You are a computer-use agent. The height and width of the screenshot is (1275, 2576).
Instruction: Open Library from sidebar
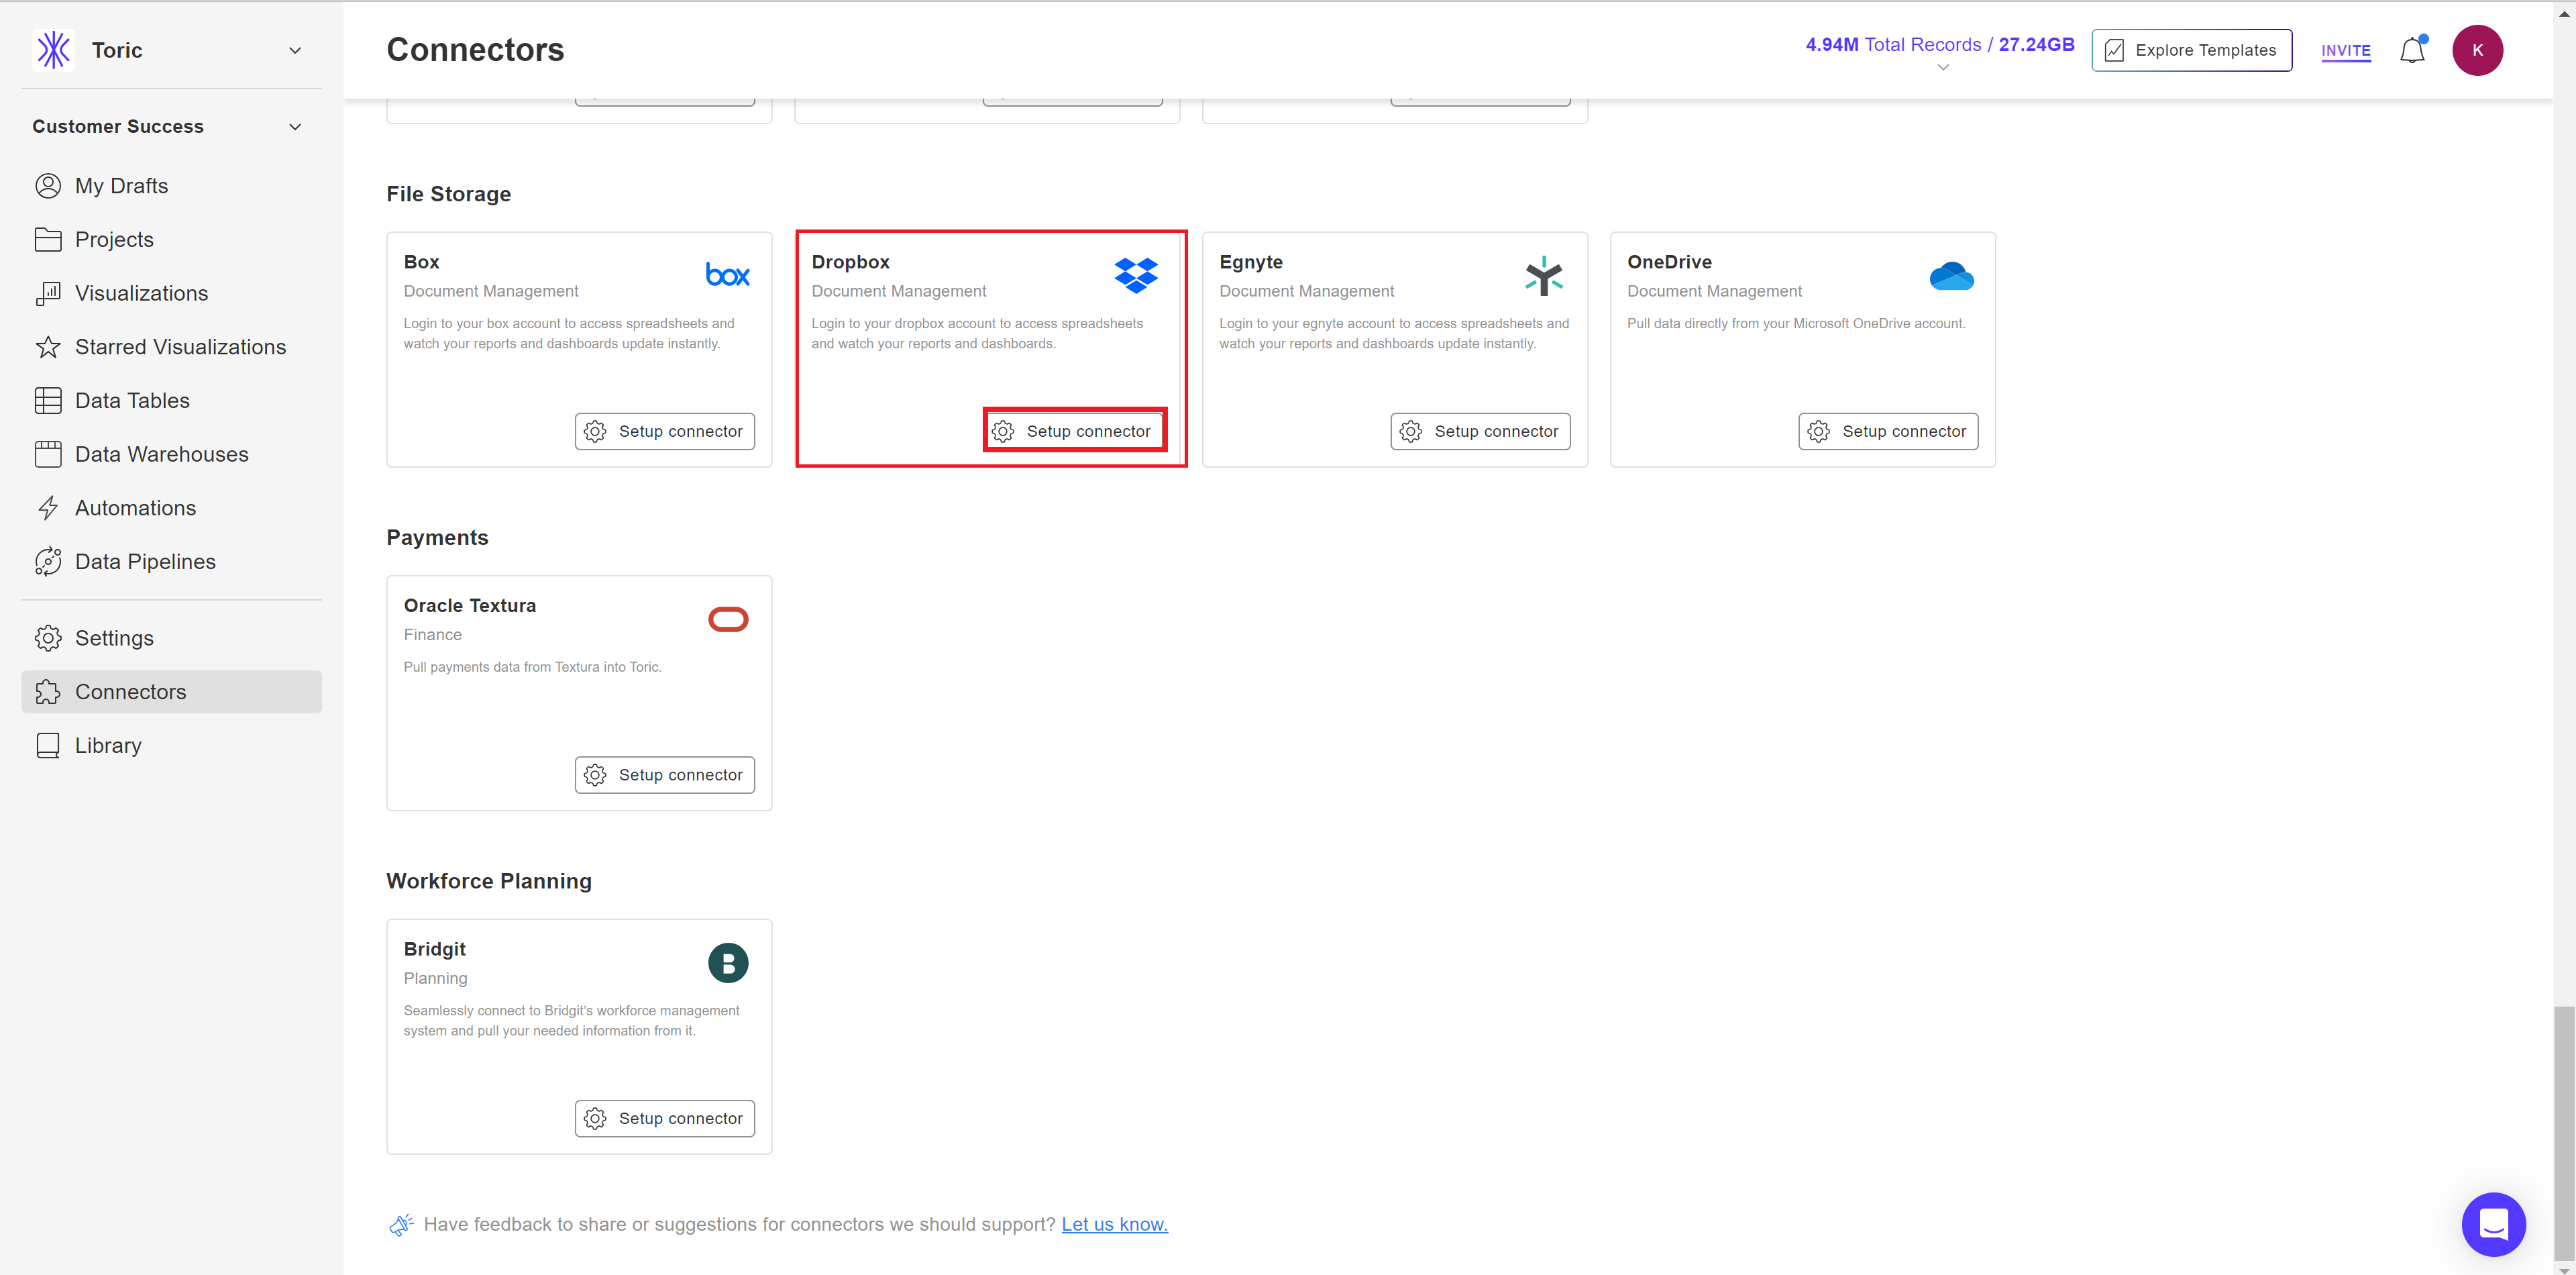click(171, 746)
